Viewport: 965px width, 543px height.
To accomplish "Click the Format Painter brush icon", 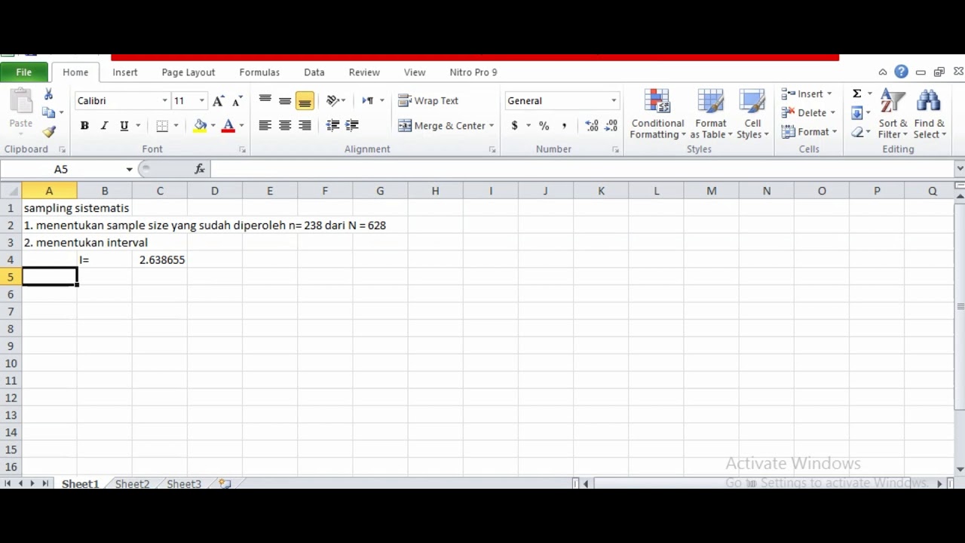I will tap(49, 131).
